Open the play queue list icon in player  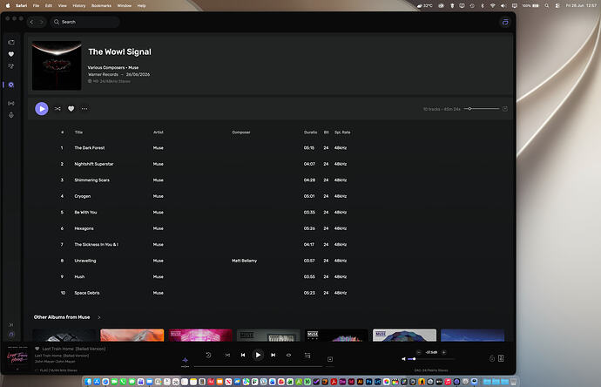pos(307,355)
